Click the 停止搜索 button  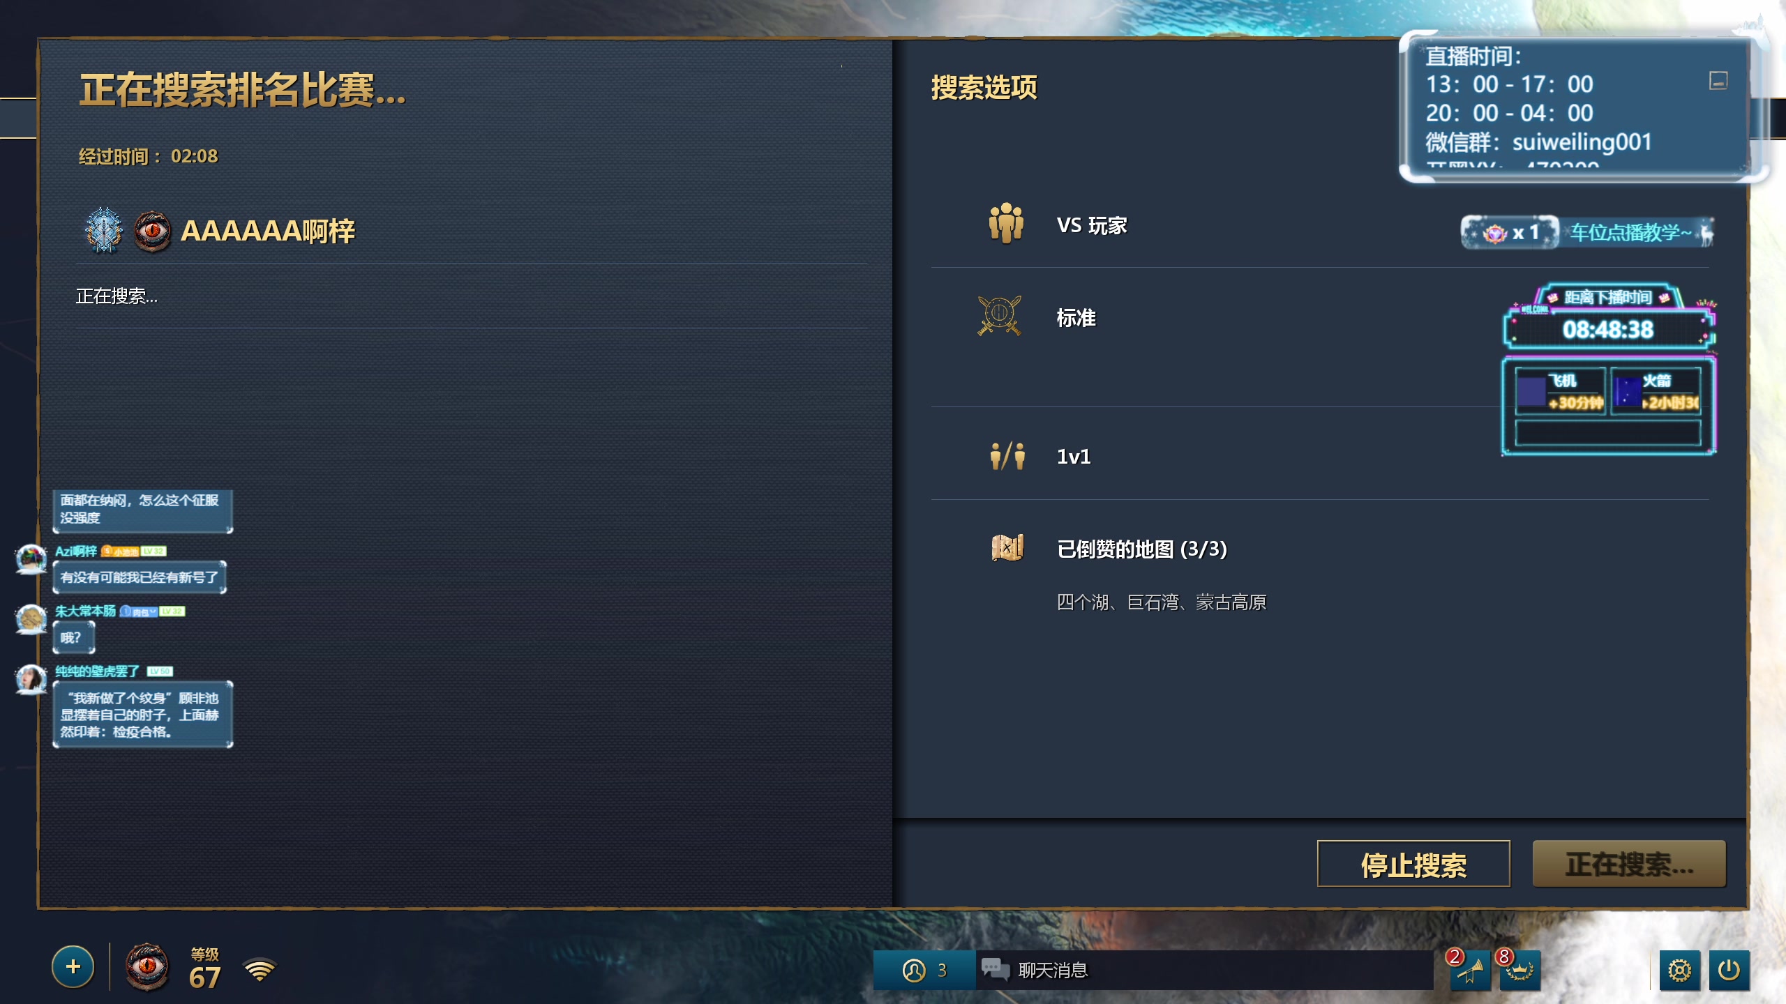[x=1413, y=864]
